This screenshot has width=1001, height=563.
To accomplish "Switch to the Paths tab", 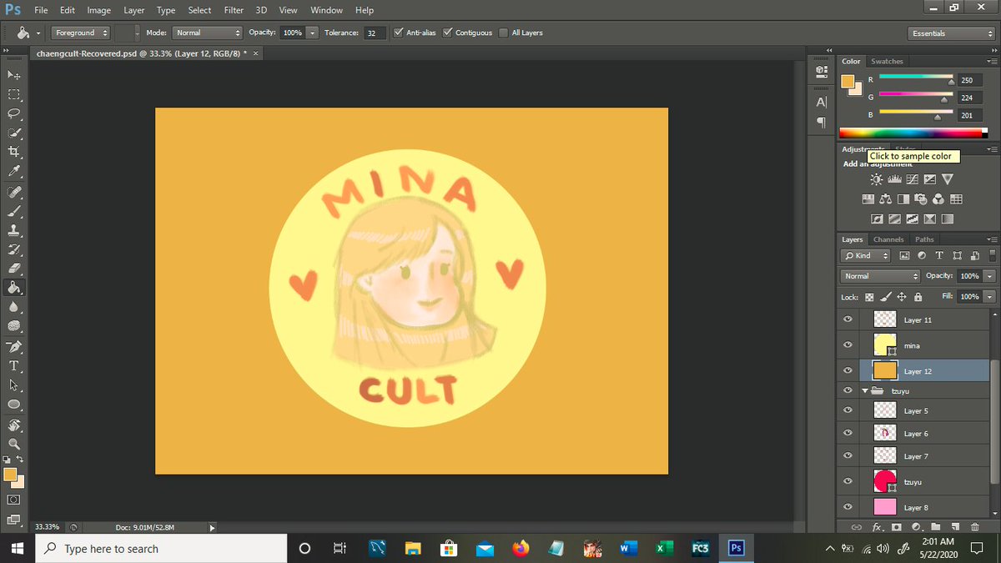I will [x=924, y=239].
